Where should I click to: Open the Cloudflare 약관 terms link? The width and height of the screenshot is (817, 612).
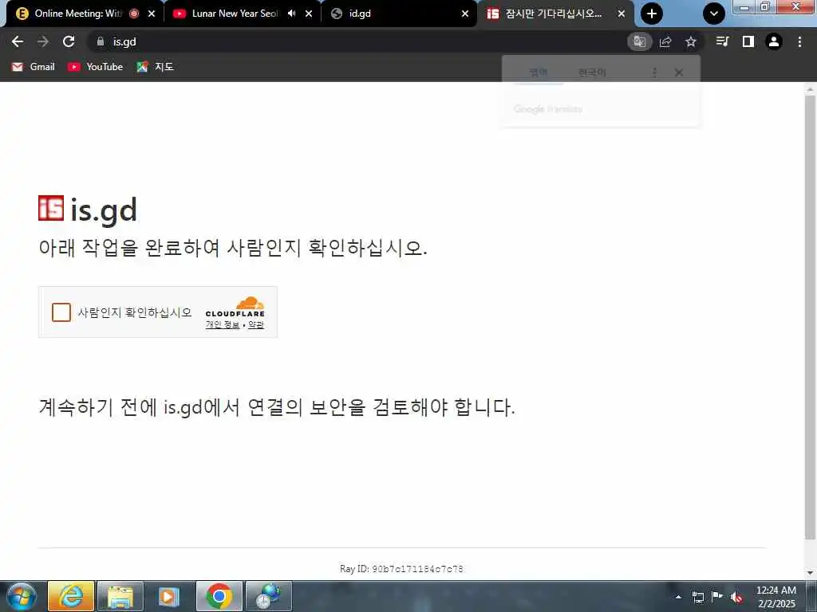(x=256, y=325)
